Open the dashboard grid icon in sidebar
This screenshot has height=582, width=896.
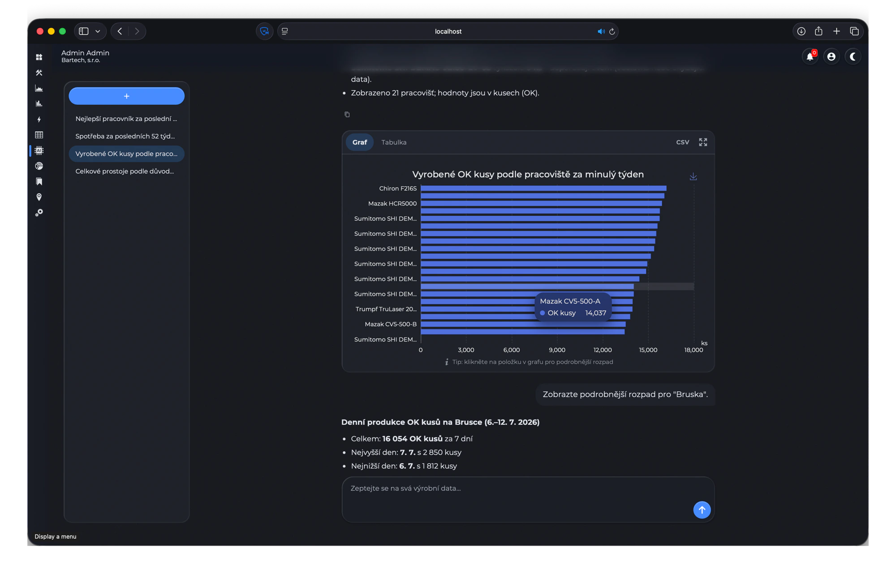[39, 57]
